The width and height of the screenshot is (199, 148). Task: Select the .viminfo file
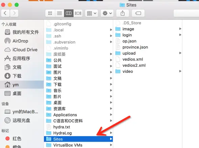78,48
